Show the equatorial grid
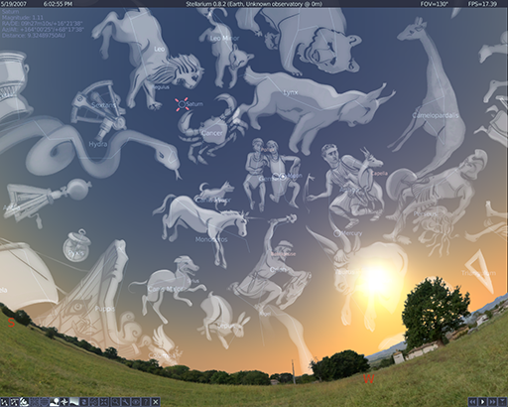This screenshot has width=508, height=407. [44, 402]
